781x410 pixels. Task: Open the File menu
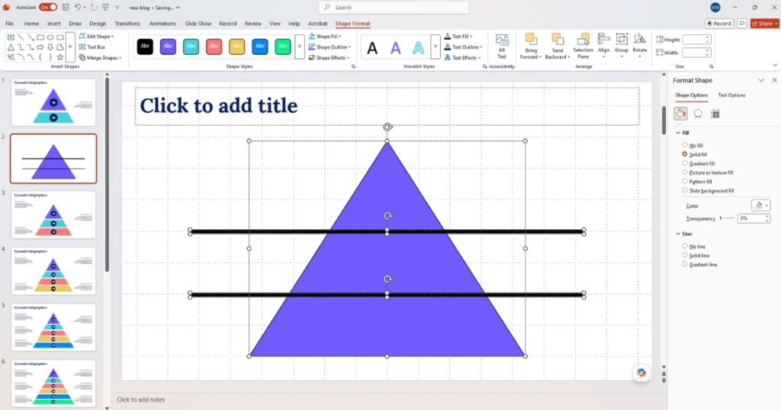[9, 24]
